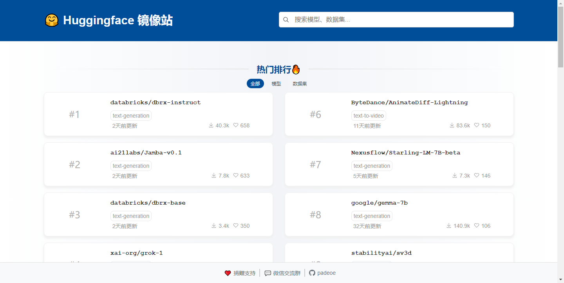Click heart icon on Jamba-v0.1 card
The image size is (564, 283).
236,176
